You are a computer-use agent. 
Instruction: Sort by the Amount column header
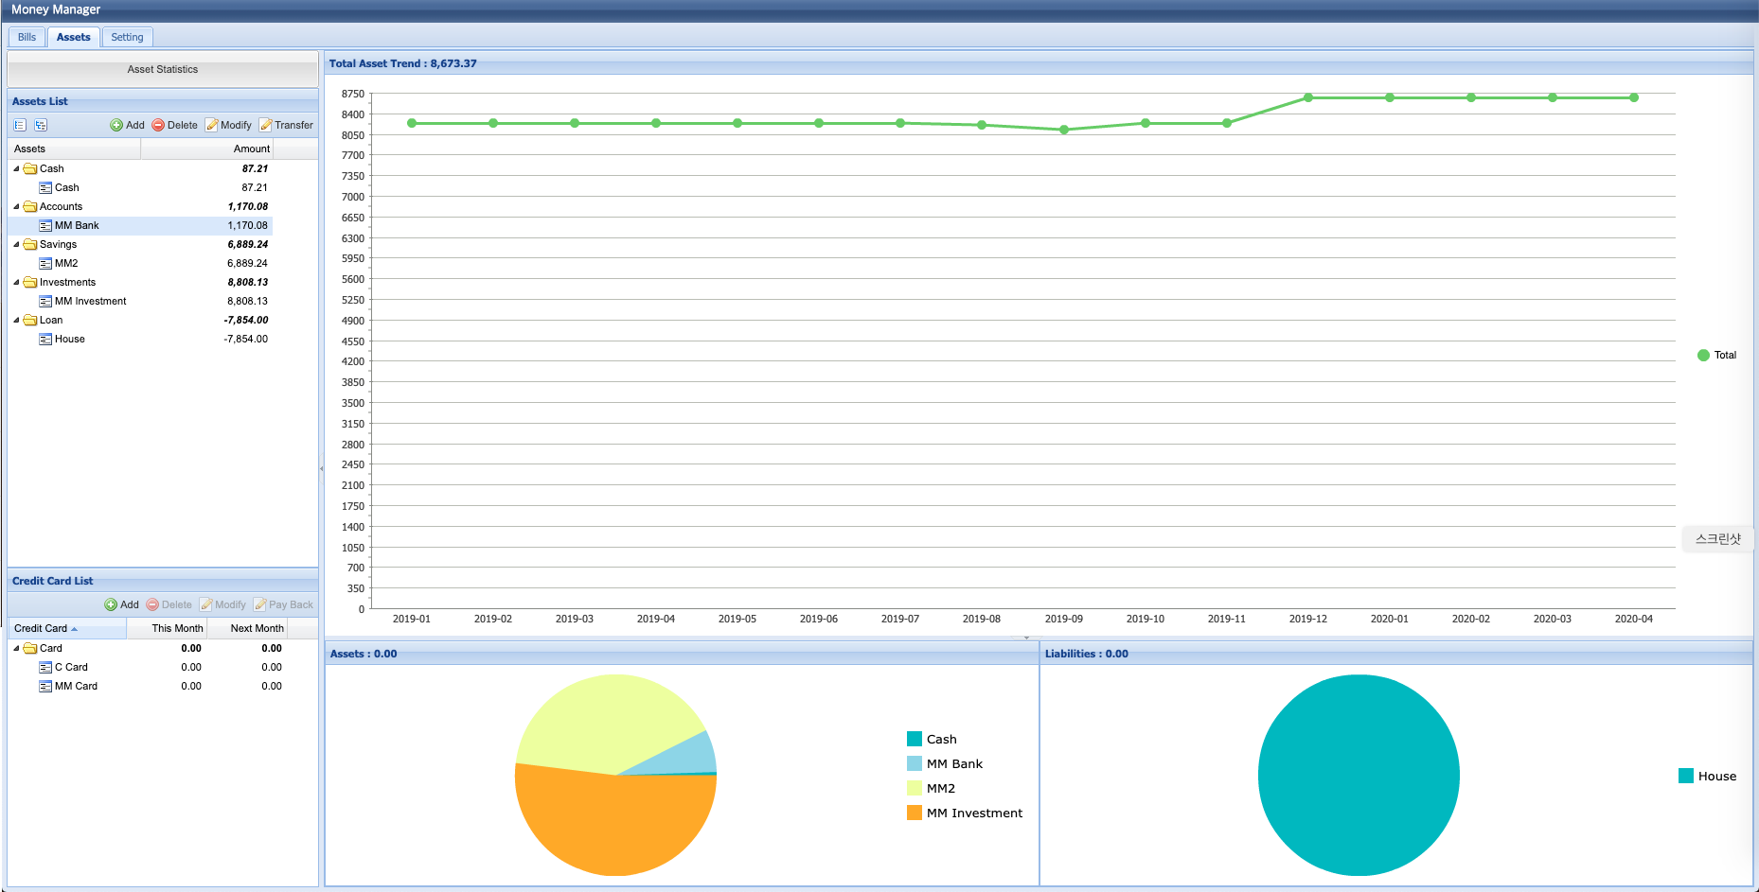tap(206, 149)
